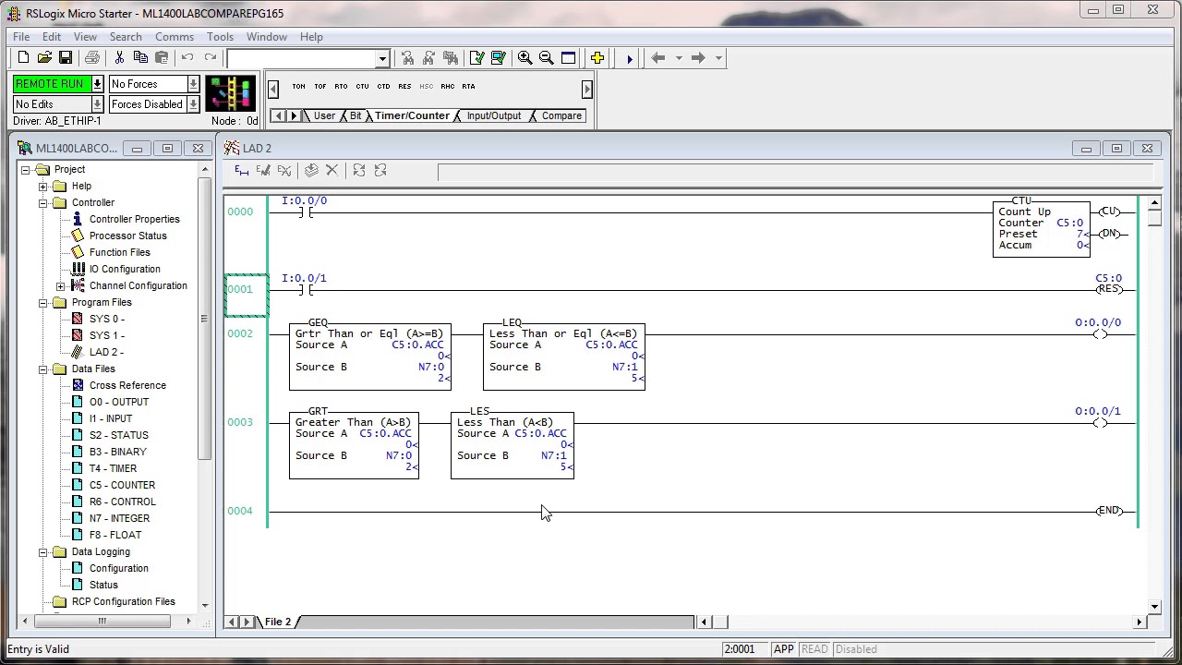Click the Zoom out magnifier
The height and width of the screenshot is (665, 1182).
547,58
